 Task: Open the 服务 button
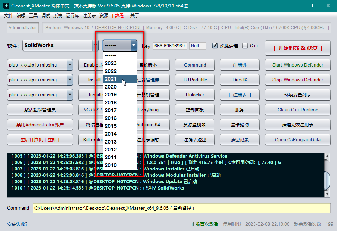pyautogui.click(x=240, y=110)
